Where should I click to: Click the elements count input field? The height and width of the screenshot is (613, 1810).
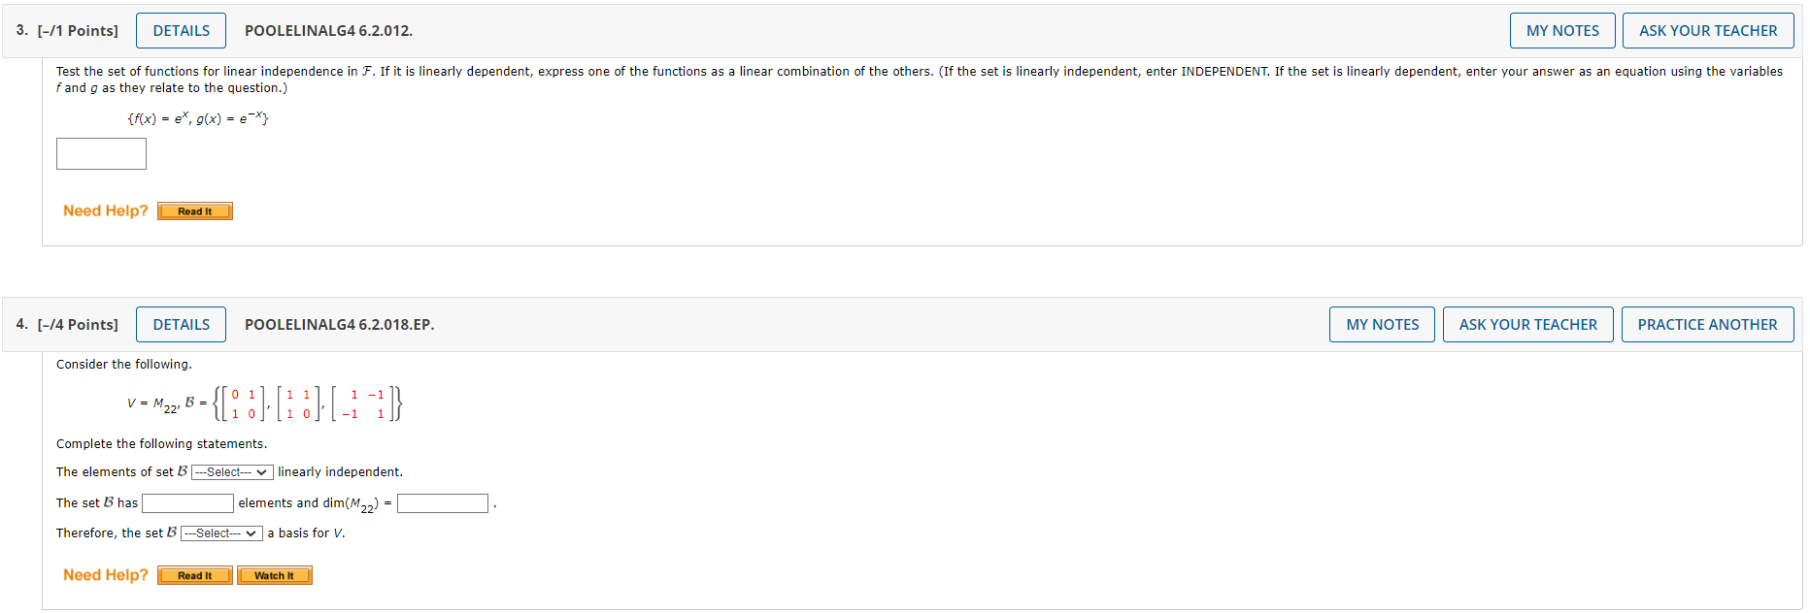click(x=187, y=502)
